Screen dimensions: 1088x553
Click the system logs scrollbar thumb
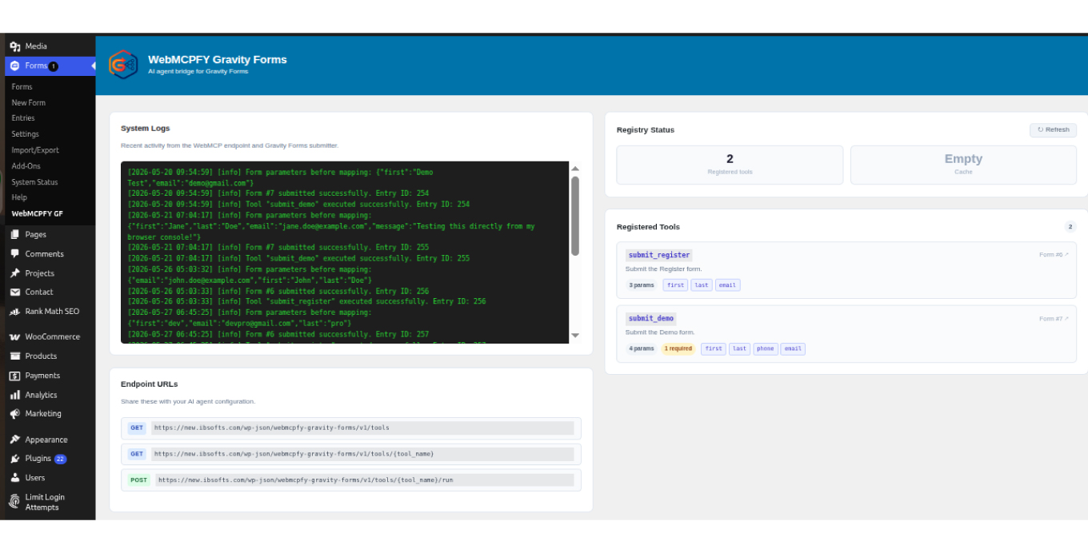pos(574,216)
